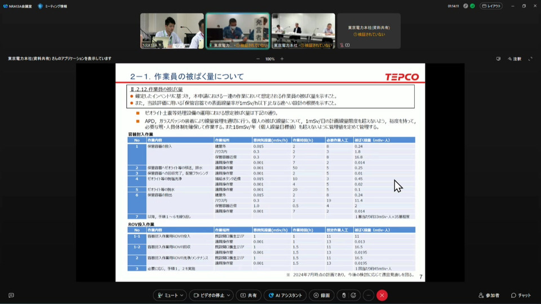Click the 16.8 exposure value cell

(x=358, y=157)
